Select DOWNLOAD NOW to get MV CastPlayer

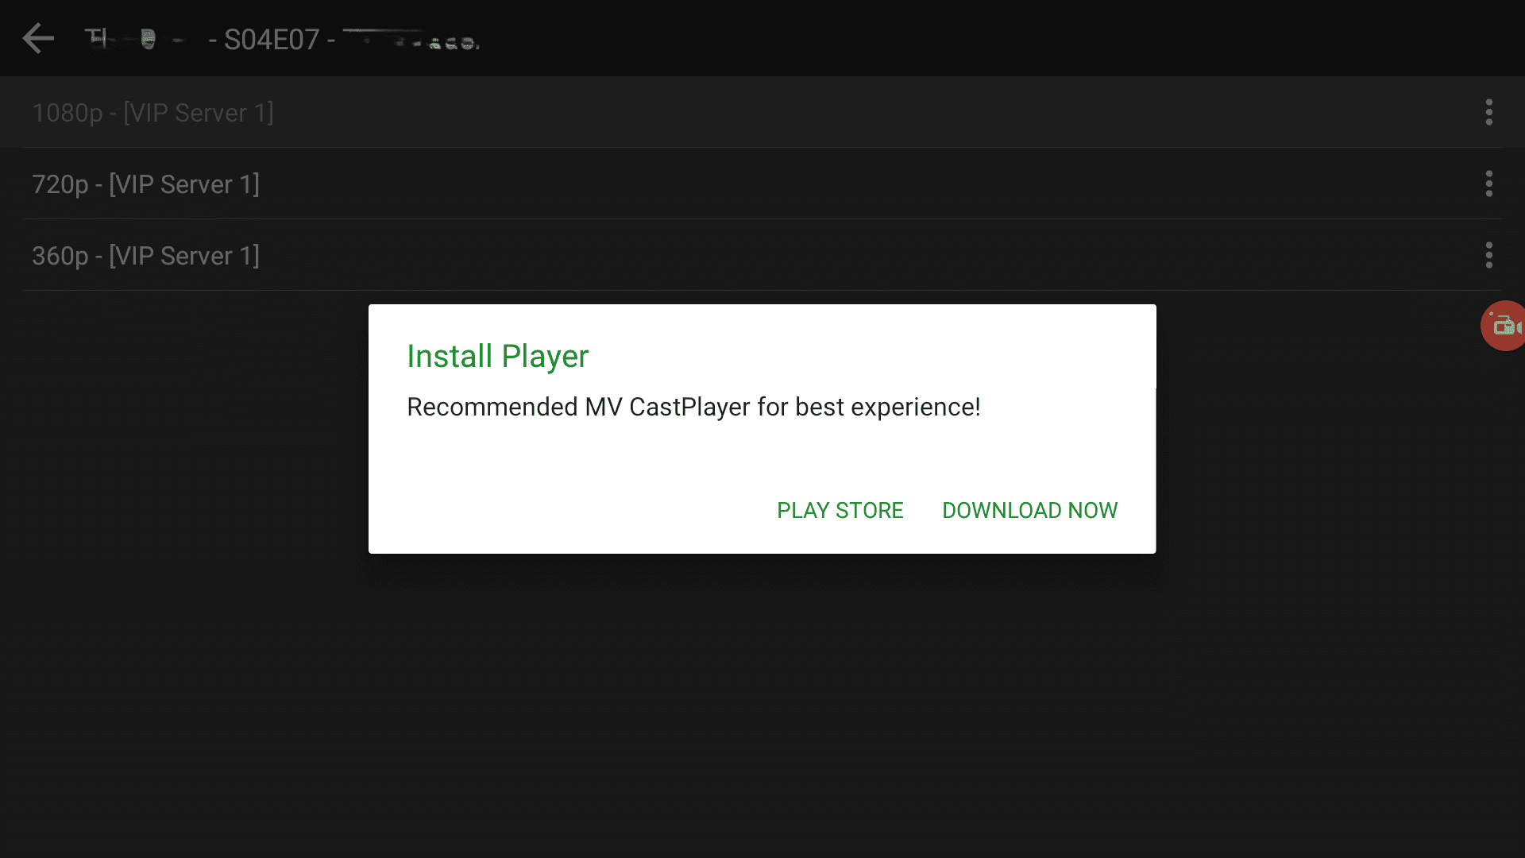click(1029, 510)
